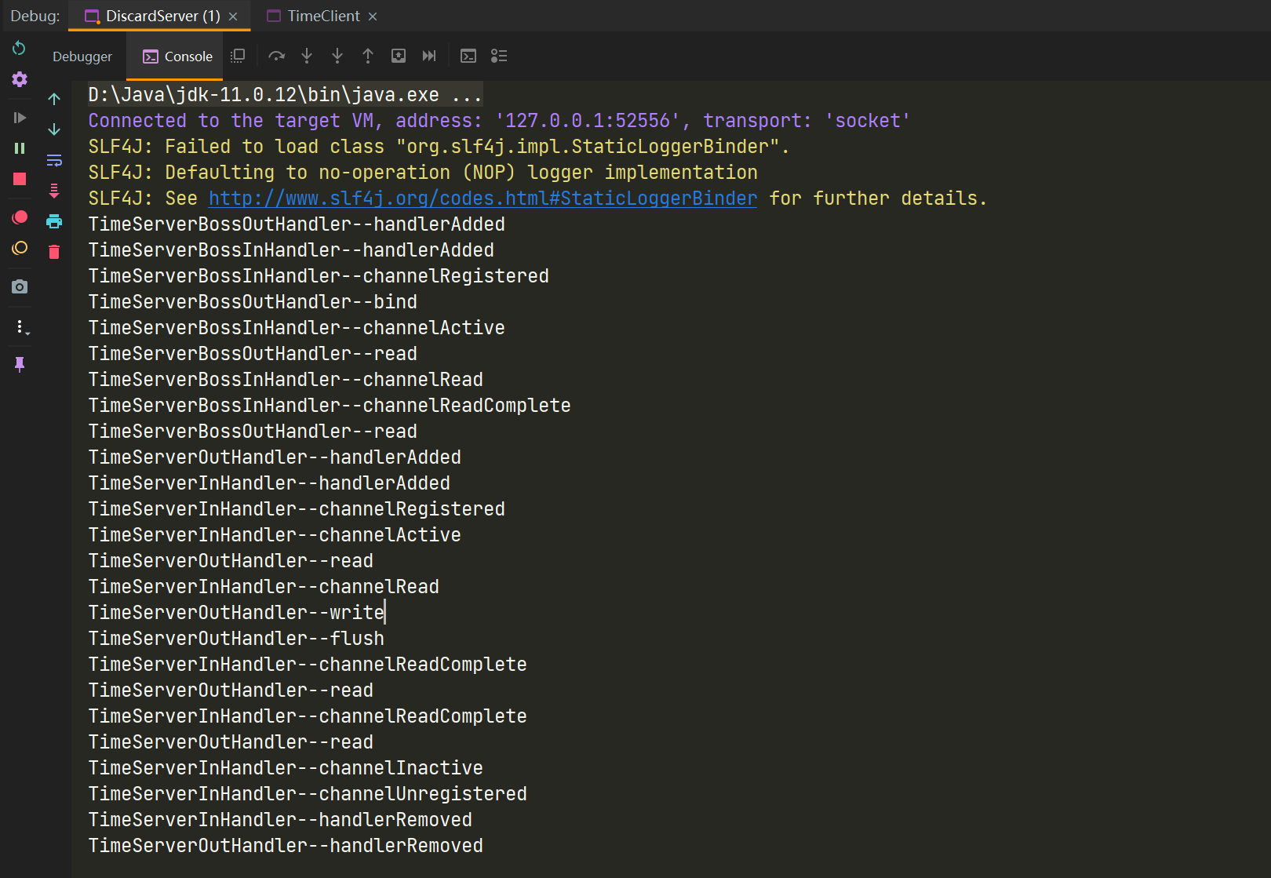Click 'TimeServerOutHandler--write' line

click(x=236, y=613)
